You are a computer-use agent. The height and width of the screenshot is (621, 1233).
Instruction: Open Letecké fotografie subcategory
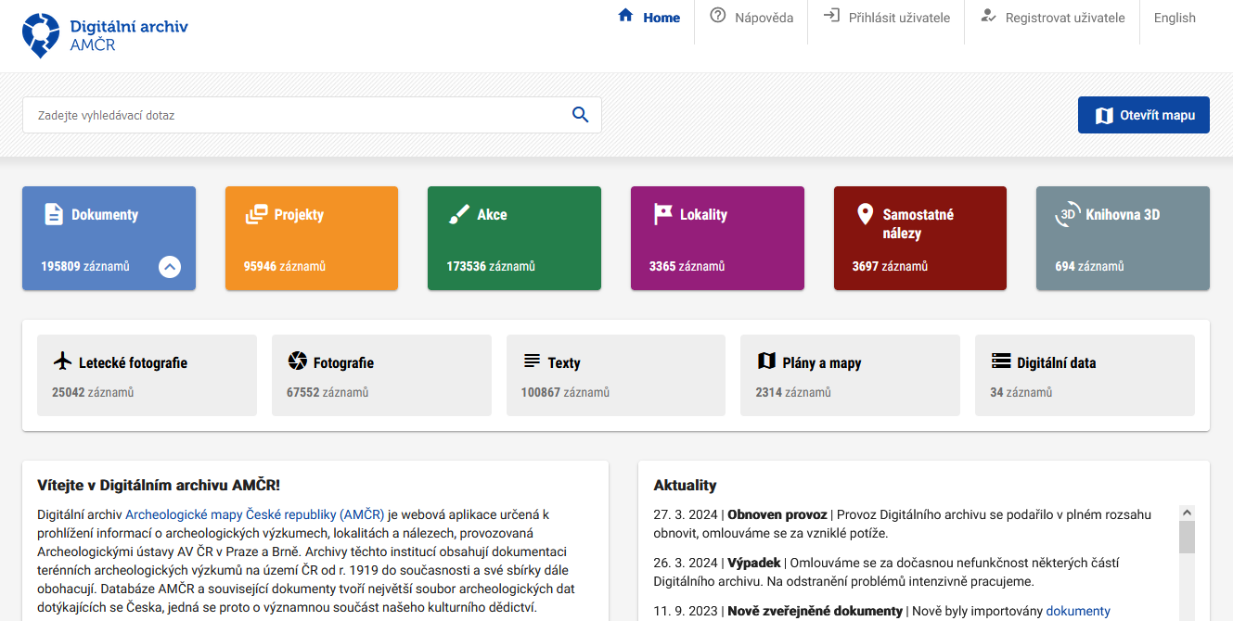(147, 375)
